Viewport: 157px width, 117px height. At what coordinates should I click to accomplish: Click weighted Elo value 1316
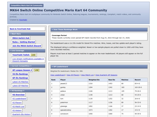[x=90, y=83]
